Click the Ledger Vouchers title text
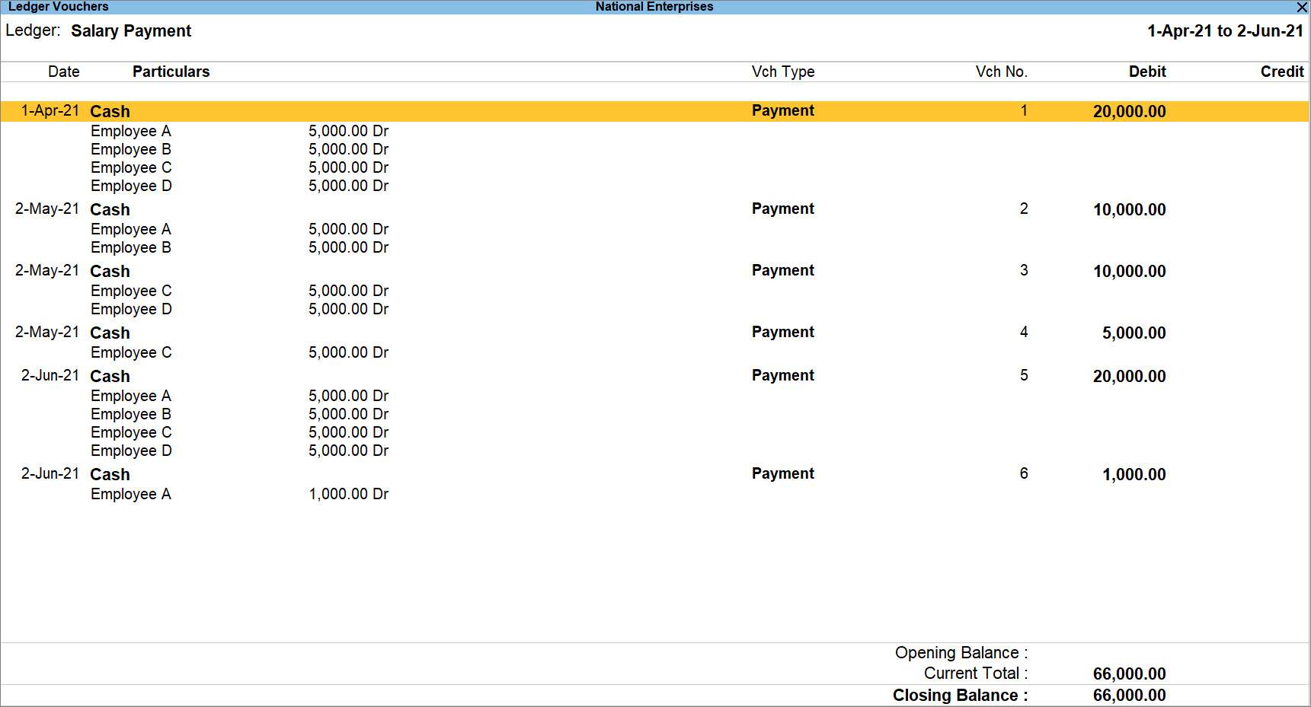 [59, 7]
